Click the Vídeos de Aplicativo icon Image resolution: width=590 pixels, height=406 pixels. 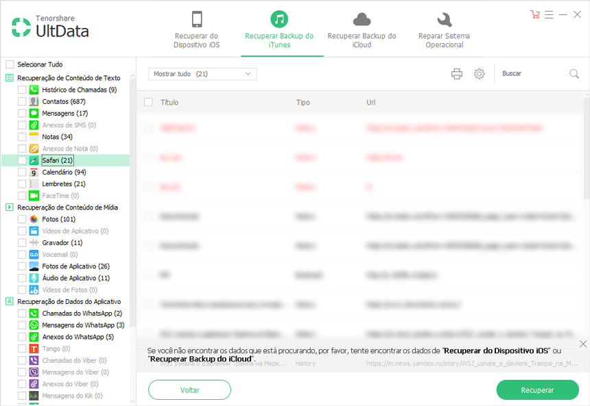pos(34,231)
